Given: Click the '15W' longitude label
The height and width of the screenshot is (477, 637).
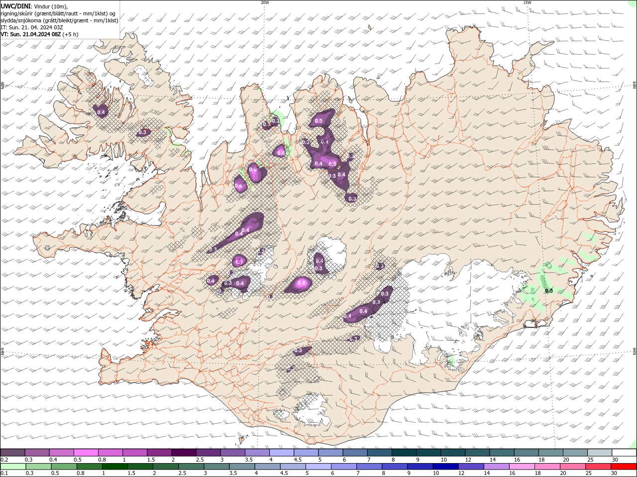Looking at the screenshot, I should tap(527, 2).
